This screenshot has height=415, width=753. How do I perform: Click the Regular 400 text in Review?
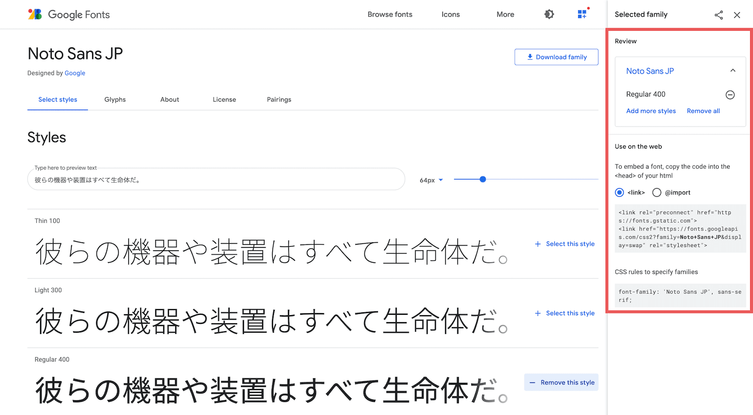646,95
